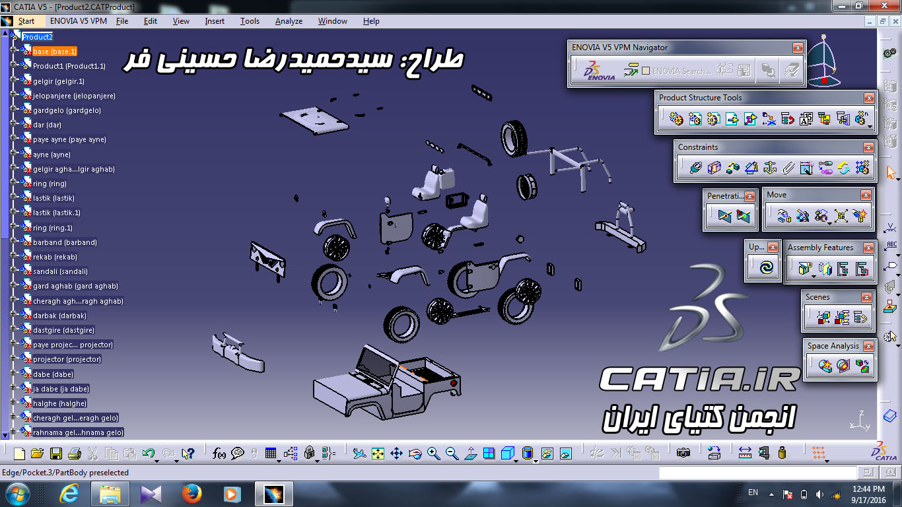Click the Angle Constraint icon
Viewport: 902px width, 507px height.
(751, 168)
